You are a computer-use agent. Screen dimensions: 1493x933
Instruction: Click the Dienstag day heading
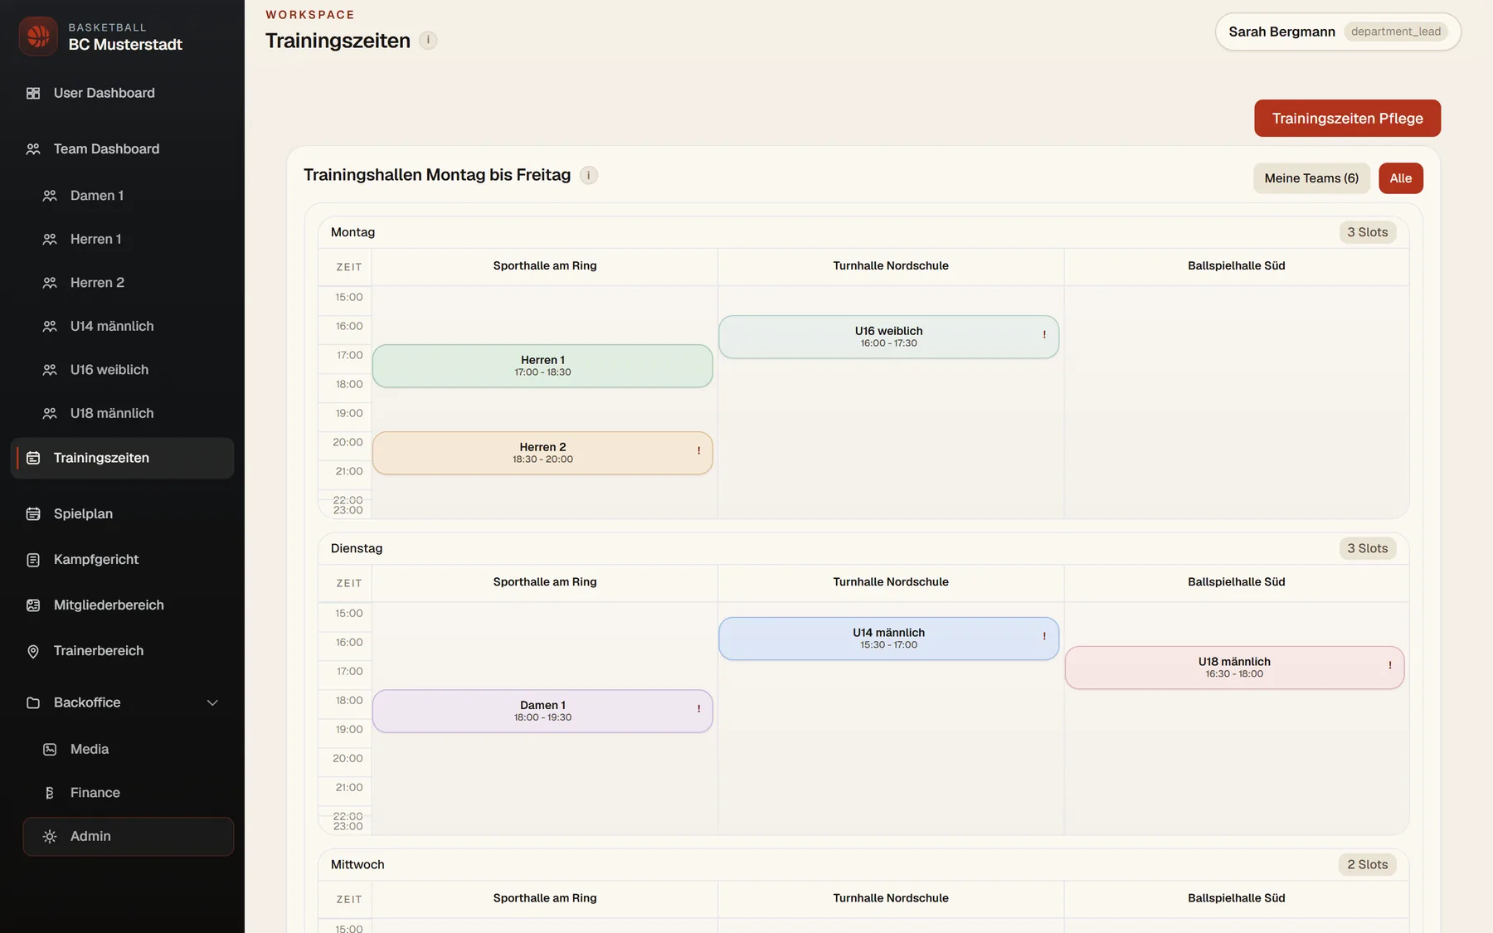coord(357,548)
